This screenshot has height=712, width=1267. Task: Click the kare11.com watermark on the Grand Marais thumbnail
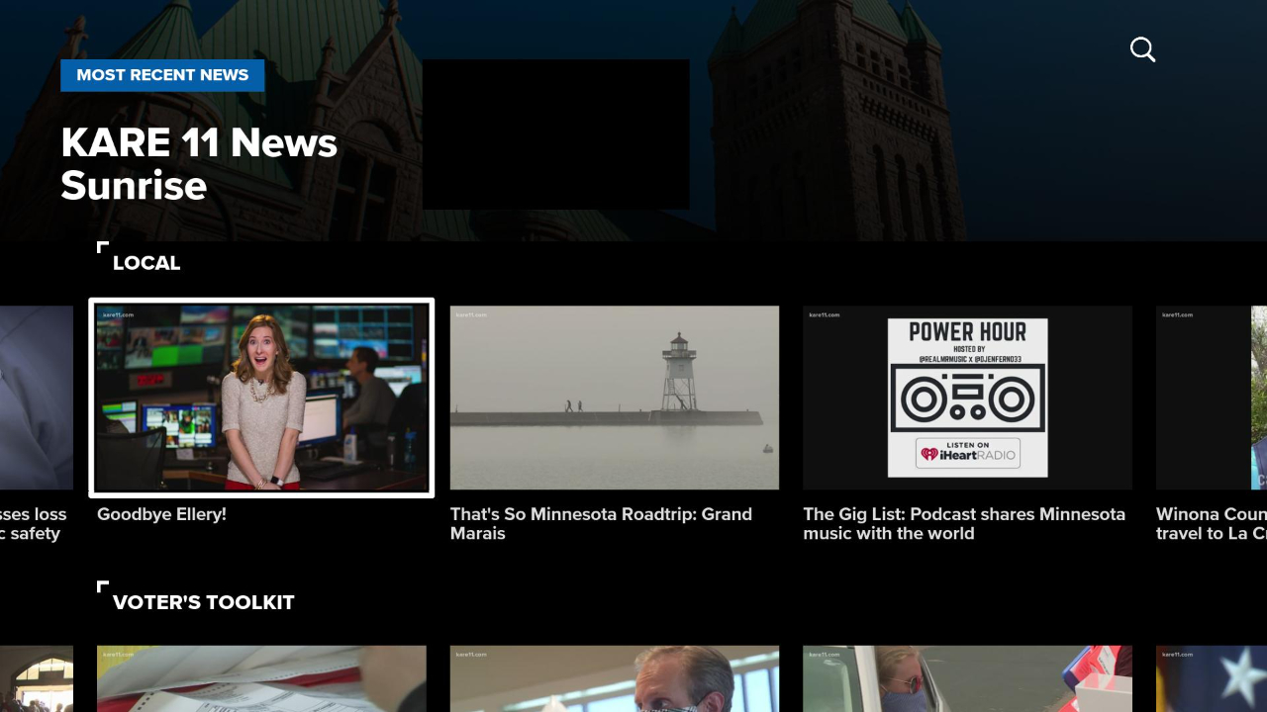coord(470,314)
